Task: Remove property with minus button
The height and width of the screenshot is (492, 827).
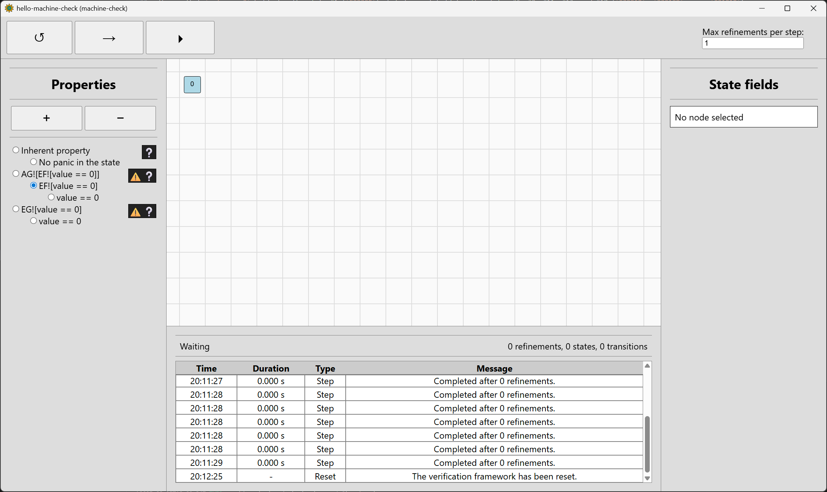Action: click(x=120, y=118)
